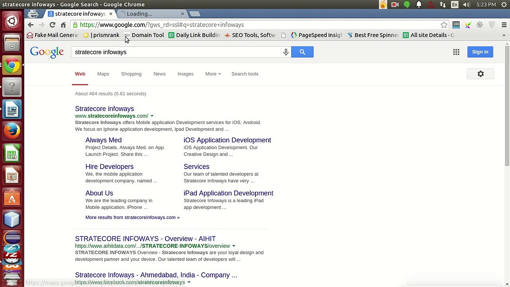Select the Shopping search tab
Viewport: 510px width, 287px height.
[131, 74]
